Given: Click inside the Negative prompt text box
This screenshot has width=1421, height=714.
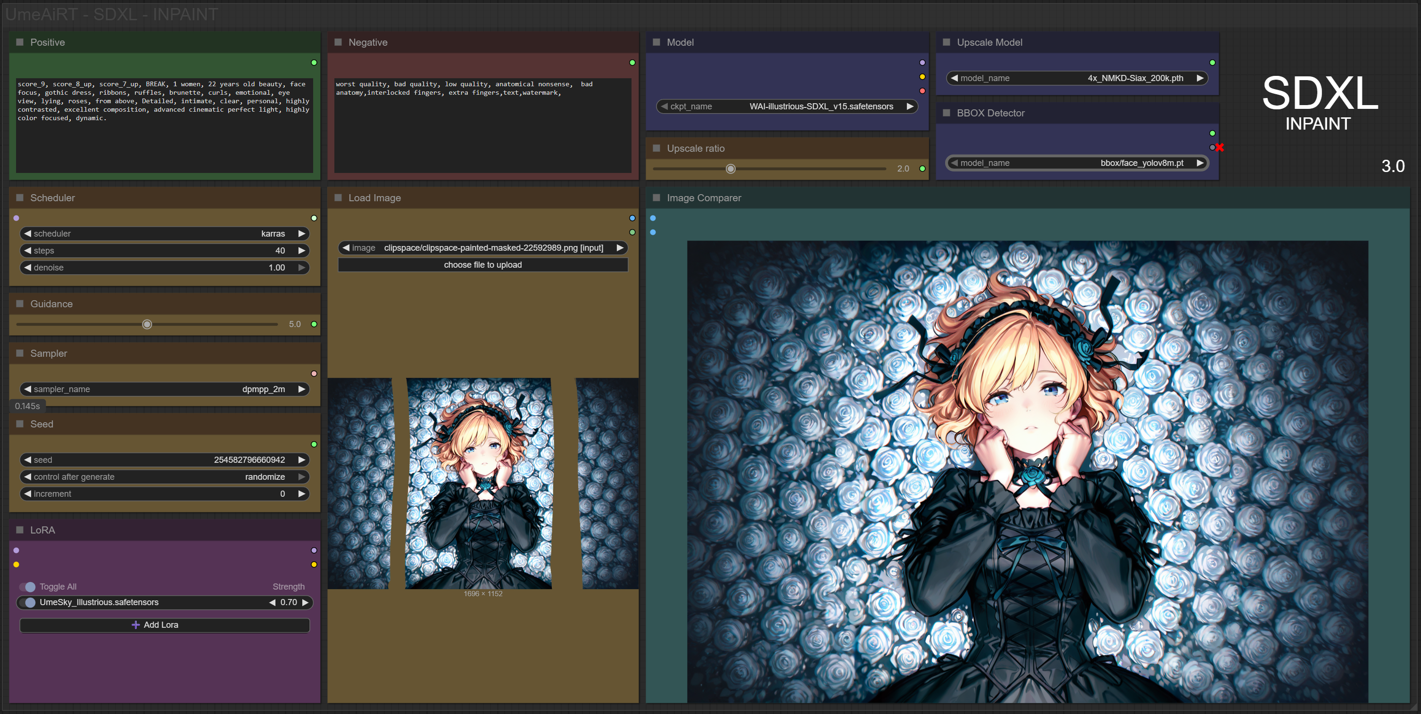Looking at the screenshot, I should [x=482, y=132].
